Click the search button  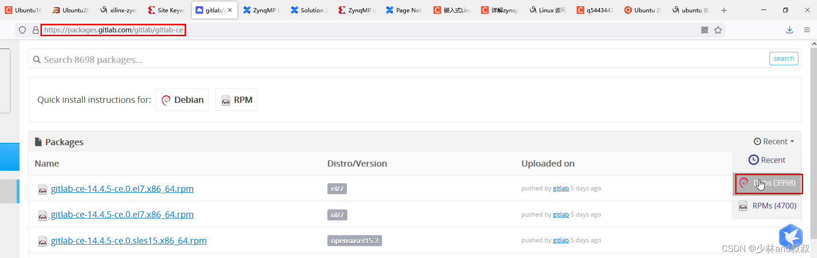coord(784,59)
